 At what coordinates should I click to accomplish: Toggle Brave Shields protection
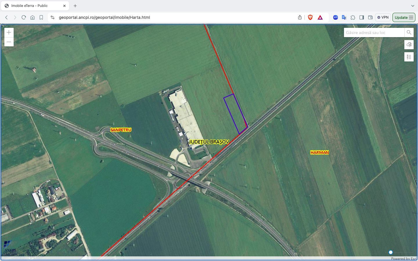[x=310, y=17]
